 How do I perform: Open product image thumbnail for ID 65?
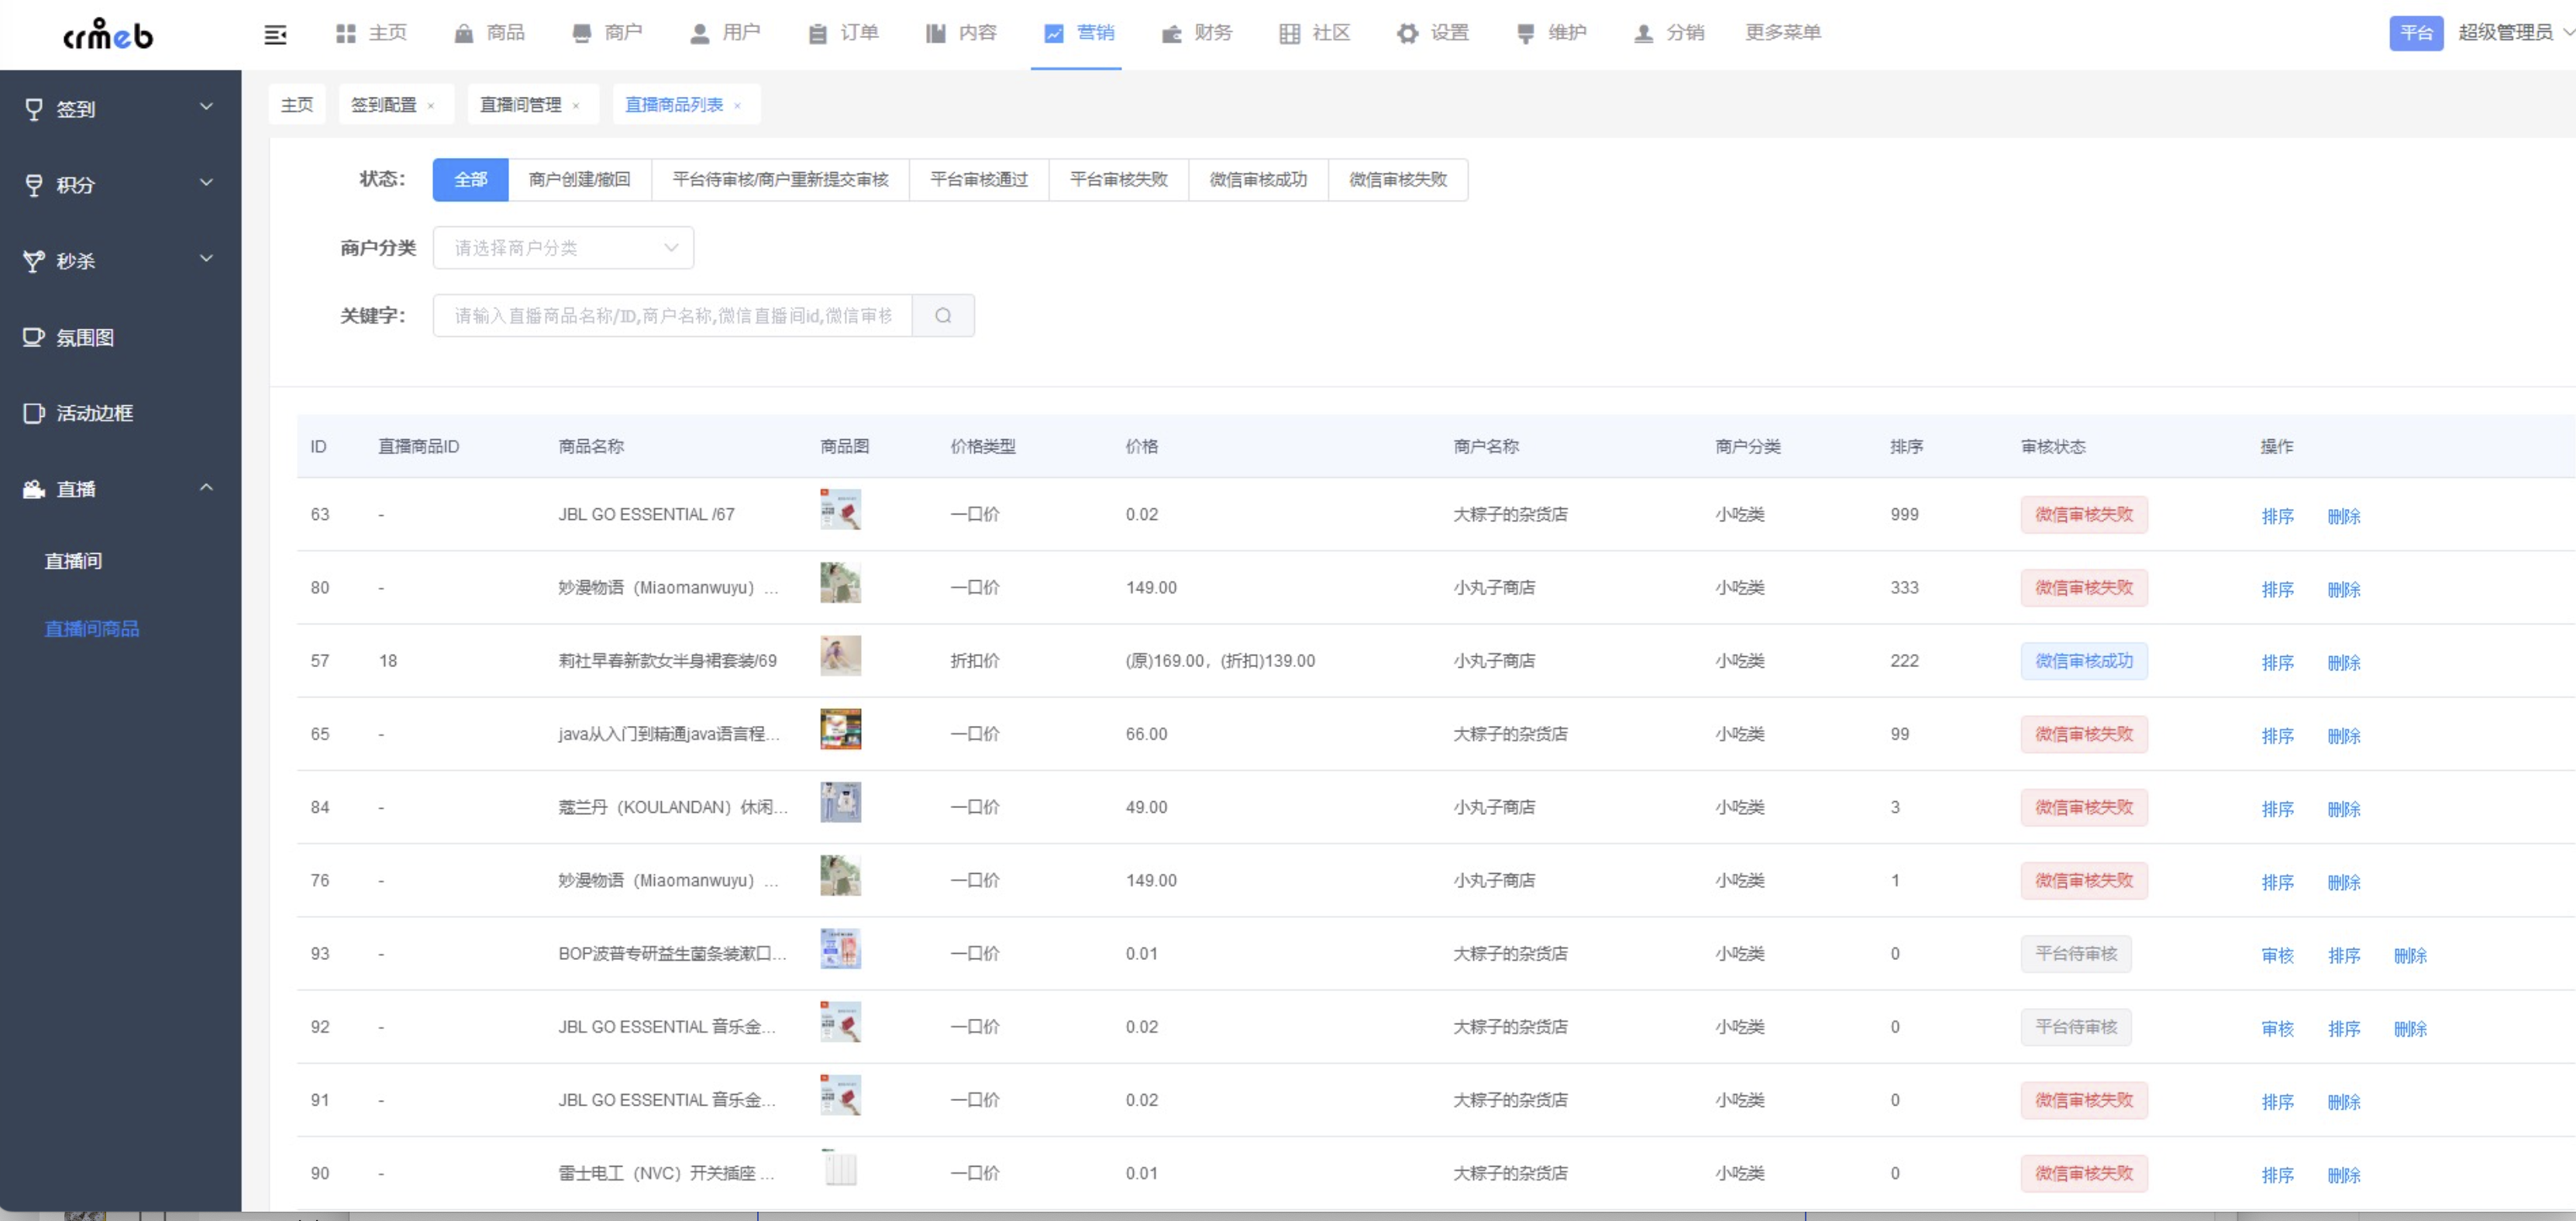841,729
